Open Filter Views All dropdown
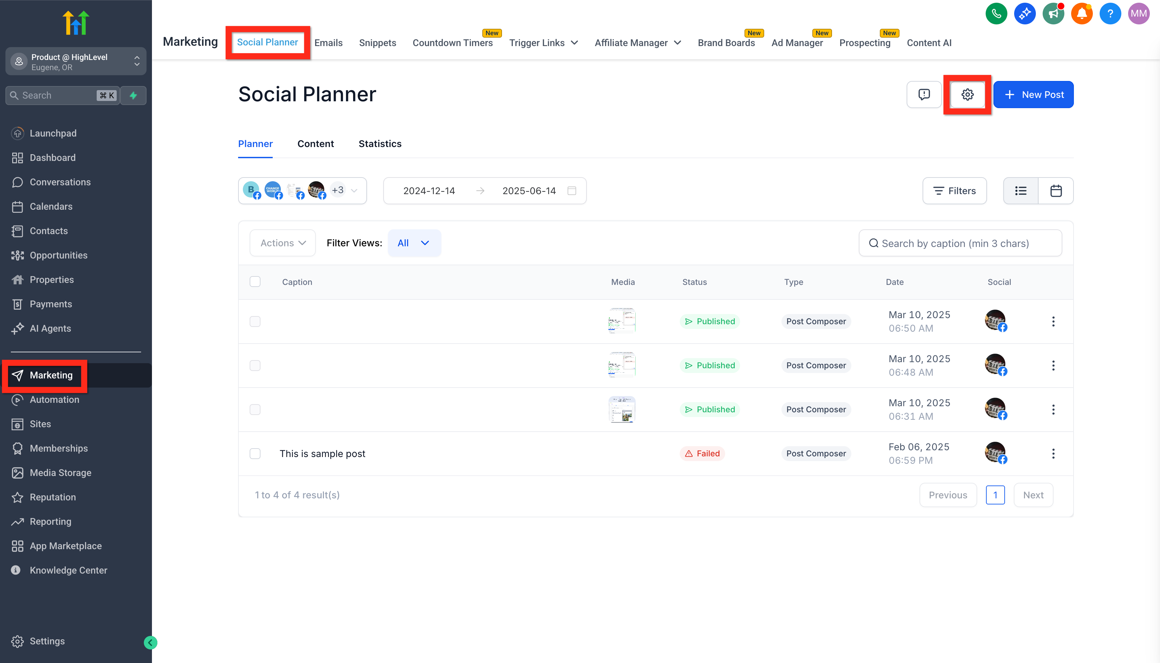The image size is (1160, 663). pyautogui.click(x=414, y=243)
